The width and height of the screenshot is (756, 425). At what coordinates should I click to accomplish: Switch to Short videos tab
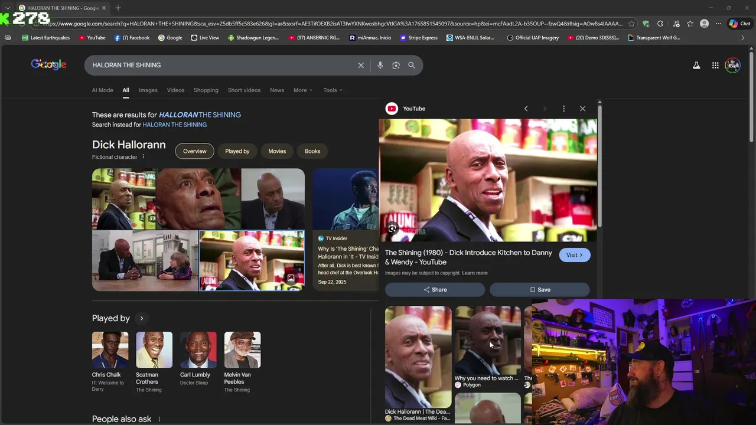(x=244, y=90)
